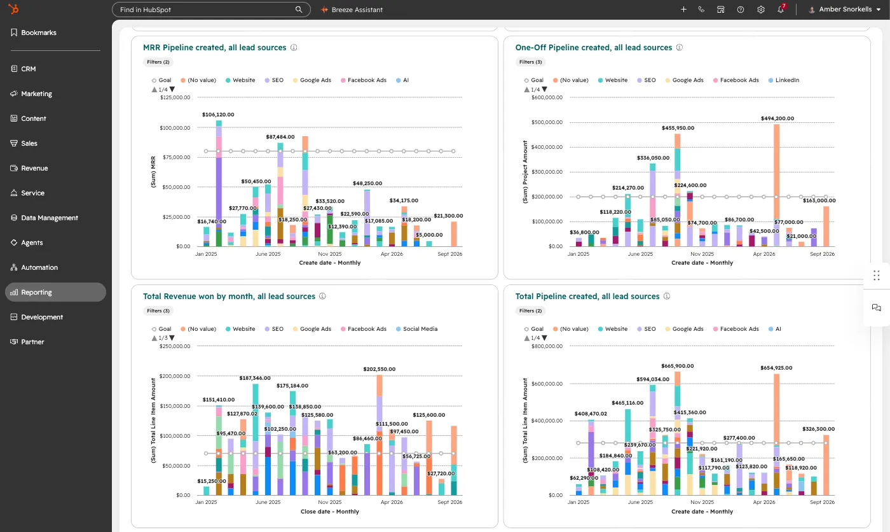Go to next legend page in the MRR Pipeline chart
890x532 pixels.
tap(172, 89)
